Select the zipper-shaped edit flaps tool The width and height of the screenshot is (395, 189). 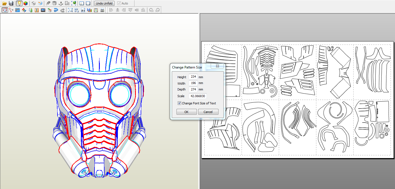(18, 10)
